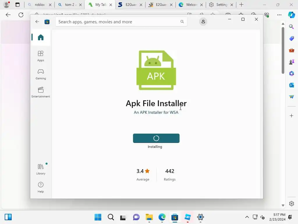298x224 pixels.
Task: Open Windows taskbar Search
Action: tap(111, 217)
